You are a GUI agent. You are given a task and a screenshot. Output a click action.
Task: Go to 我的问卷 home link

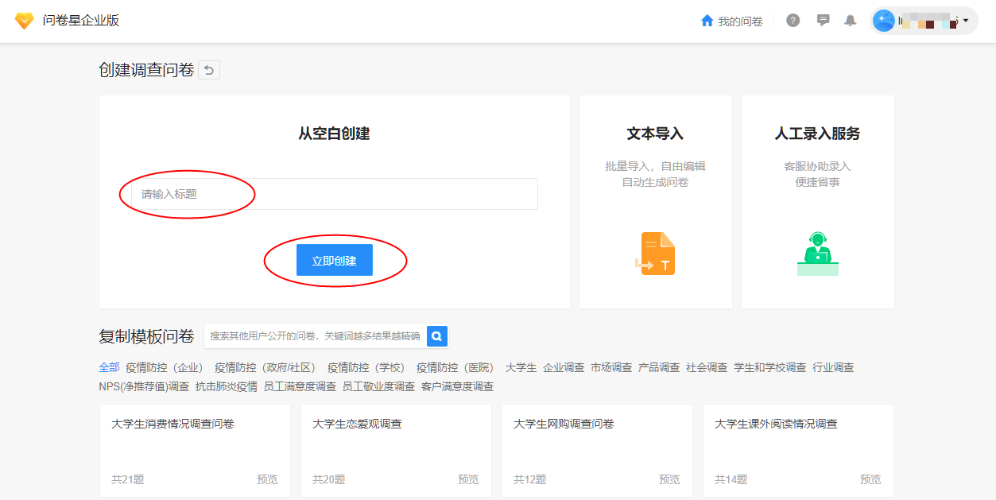coord(731,21)
